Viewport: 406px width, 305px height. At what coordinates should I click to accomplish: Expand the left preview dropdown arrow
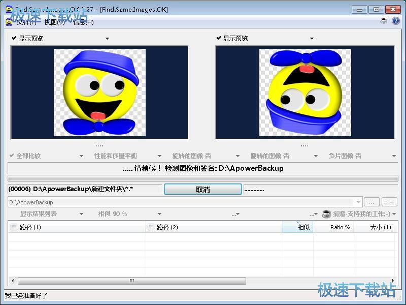[x=107, y=39]
